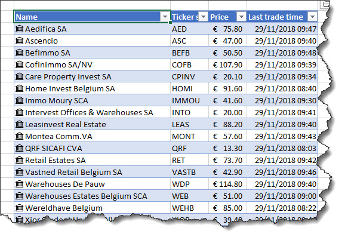Click the stock icon beside Immo Moury SCA

click(x=19, y=100)
